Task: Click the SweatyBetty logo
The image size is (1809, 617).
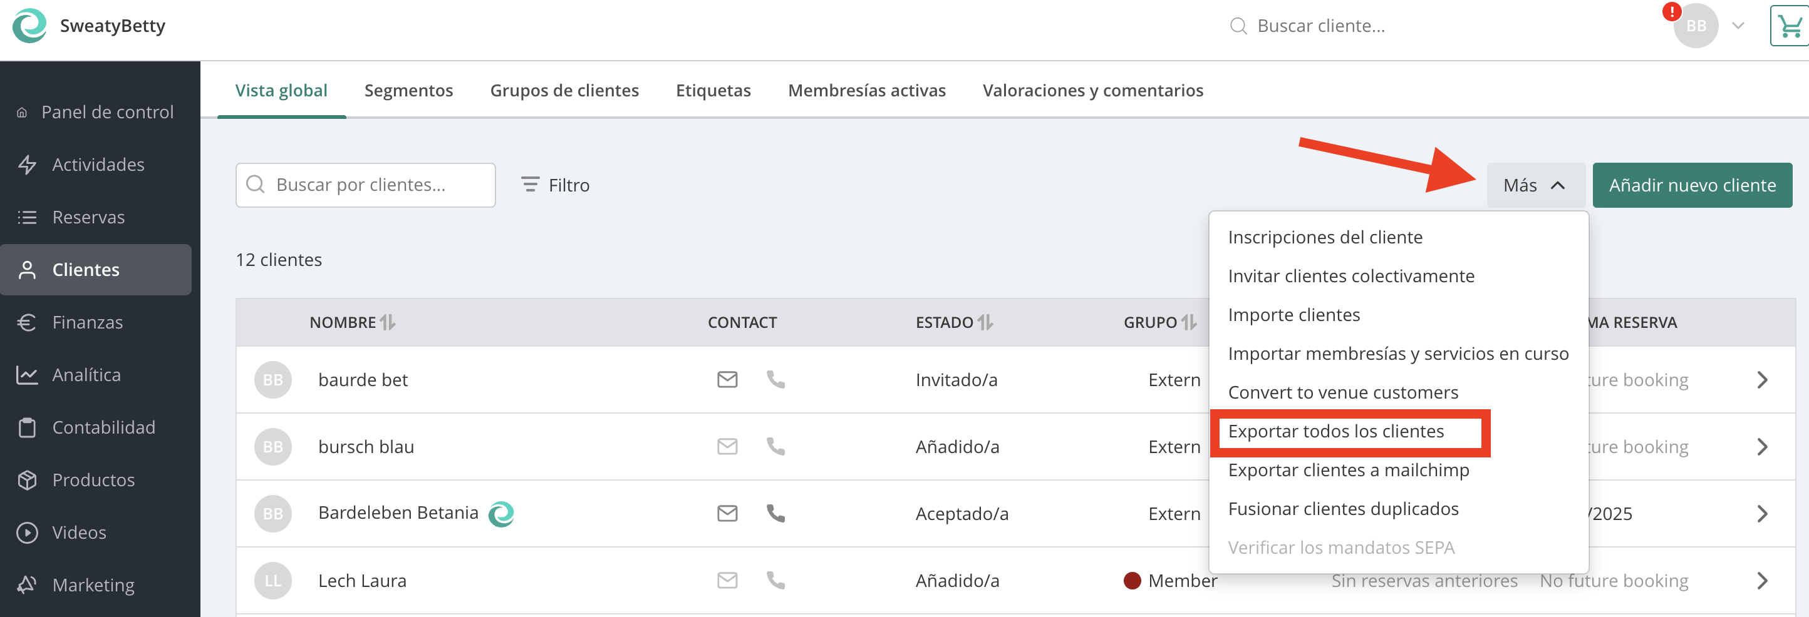Action: tap(29, 26)
